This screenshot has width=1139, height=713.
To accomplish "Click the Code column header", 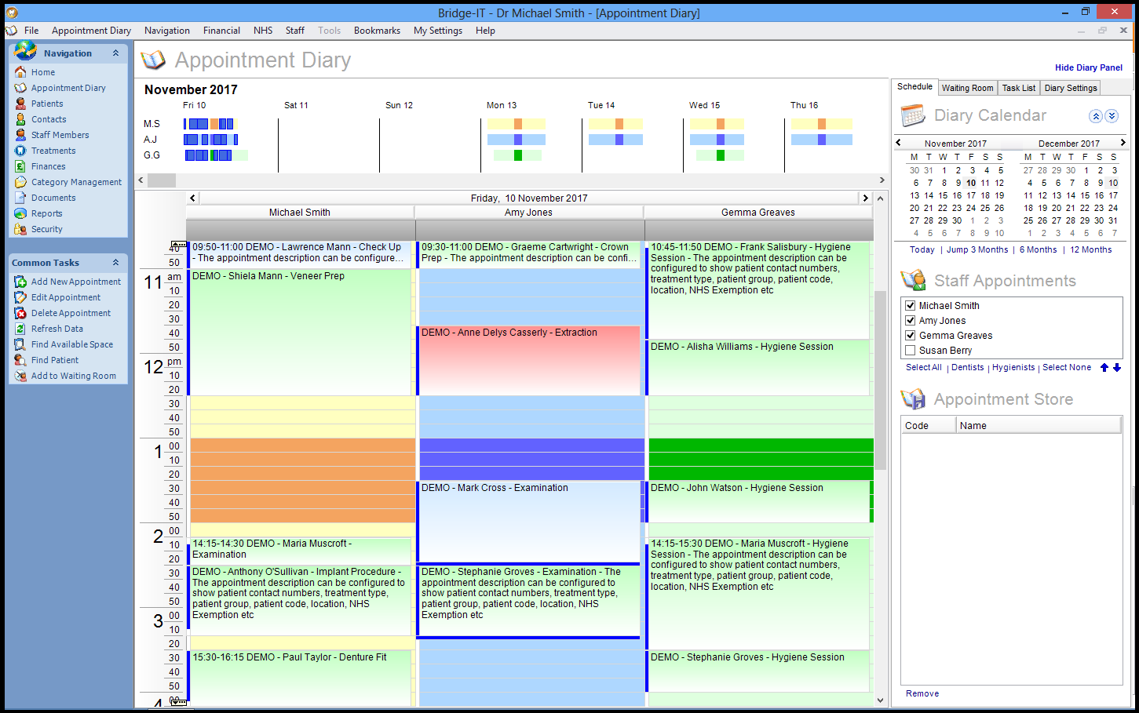I will pyautogui.click(x=929, y=425).
